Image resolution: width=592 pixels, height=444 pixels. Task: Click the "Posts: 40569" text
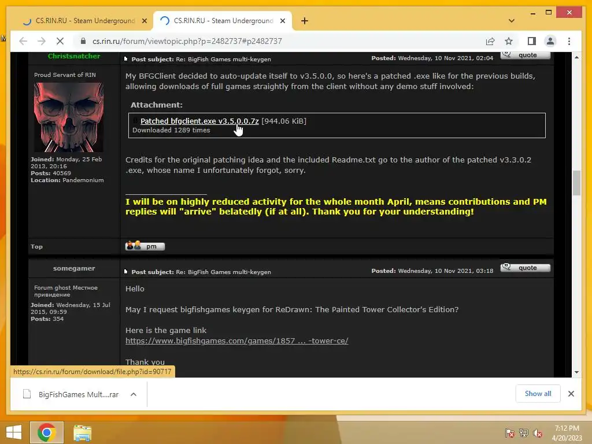[51, 173]
